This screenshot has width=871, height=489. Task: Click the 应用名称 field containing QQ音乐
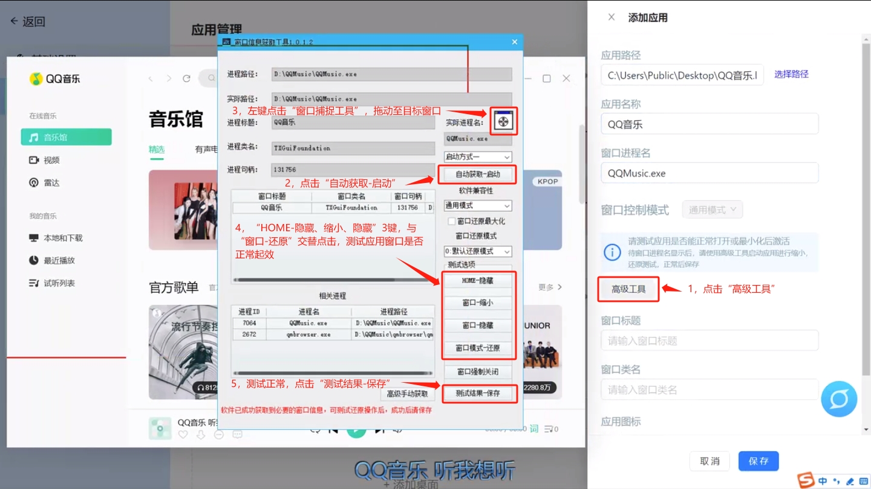[710, 124]
